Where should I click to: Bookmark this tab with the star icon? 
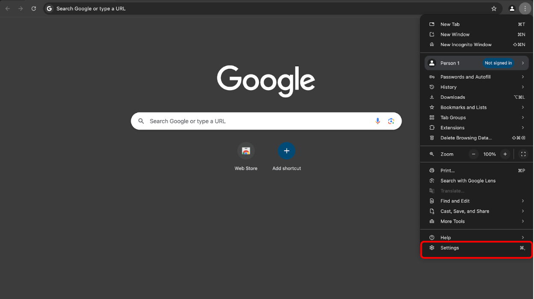[x=494, y=9]
